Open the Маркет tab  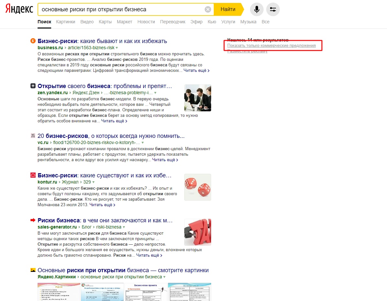(x=124, y=22)
